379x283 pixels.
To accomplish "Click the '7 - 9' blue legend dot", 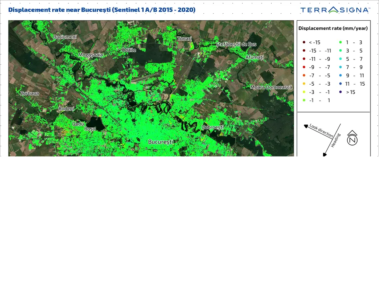I will 341,67.
